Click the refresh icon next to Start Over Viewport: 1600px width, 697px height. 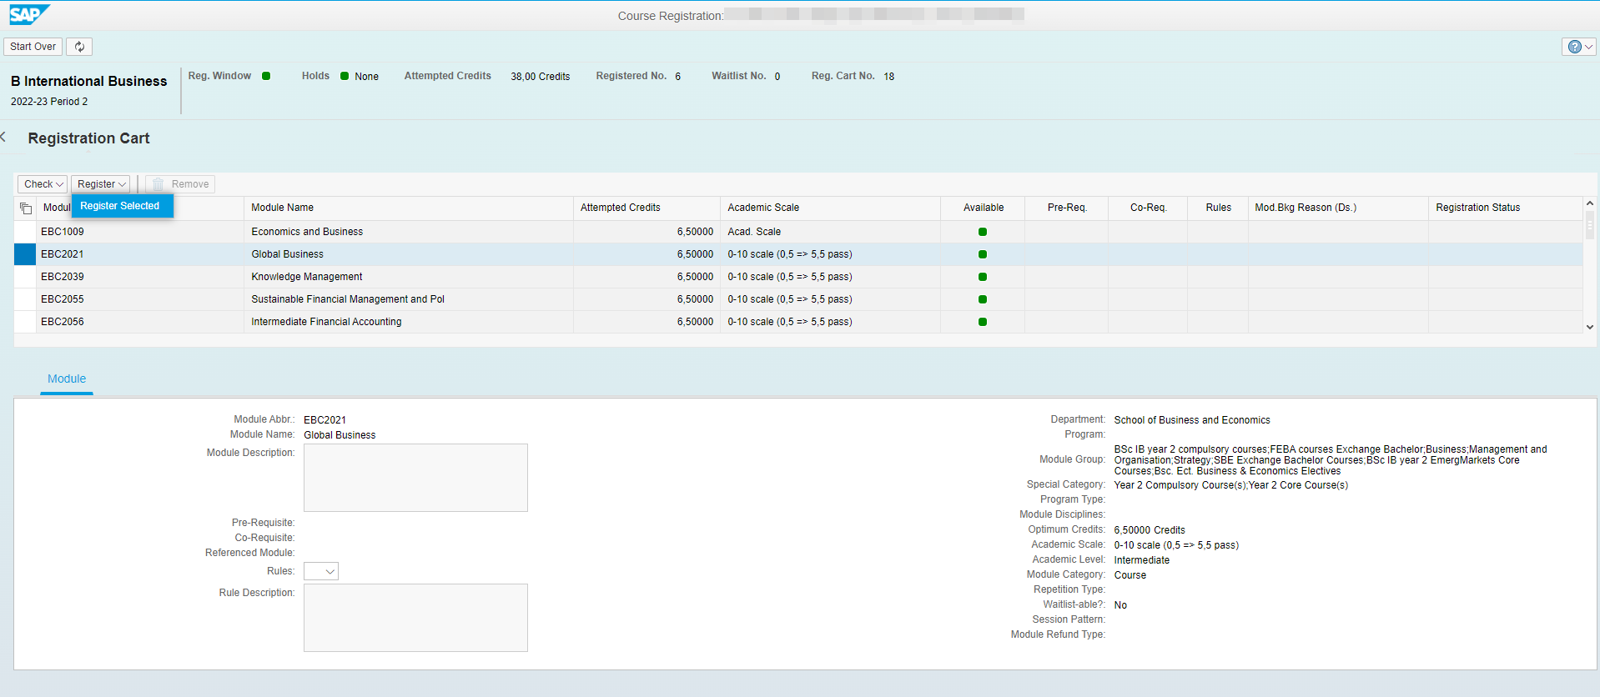coord(79,47)
